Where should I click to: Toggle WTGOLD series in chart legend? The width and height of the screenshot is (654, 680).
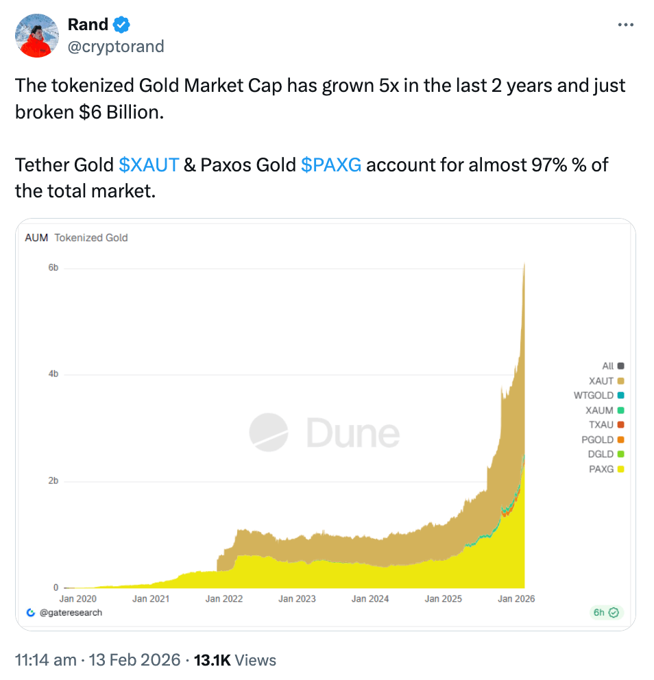598,396
